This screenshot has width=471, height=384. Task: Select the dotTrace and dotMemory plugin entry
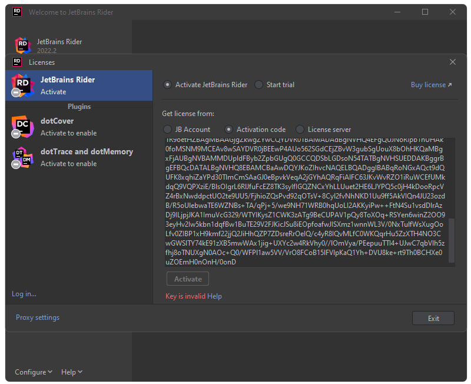click(79, 157)
